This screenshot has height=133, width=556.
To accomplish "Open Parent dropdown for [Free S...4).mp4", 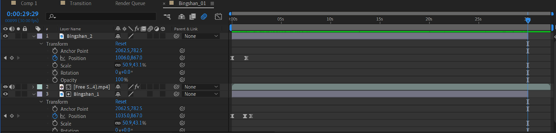I will pos(201,87).
